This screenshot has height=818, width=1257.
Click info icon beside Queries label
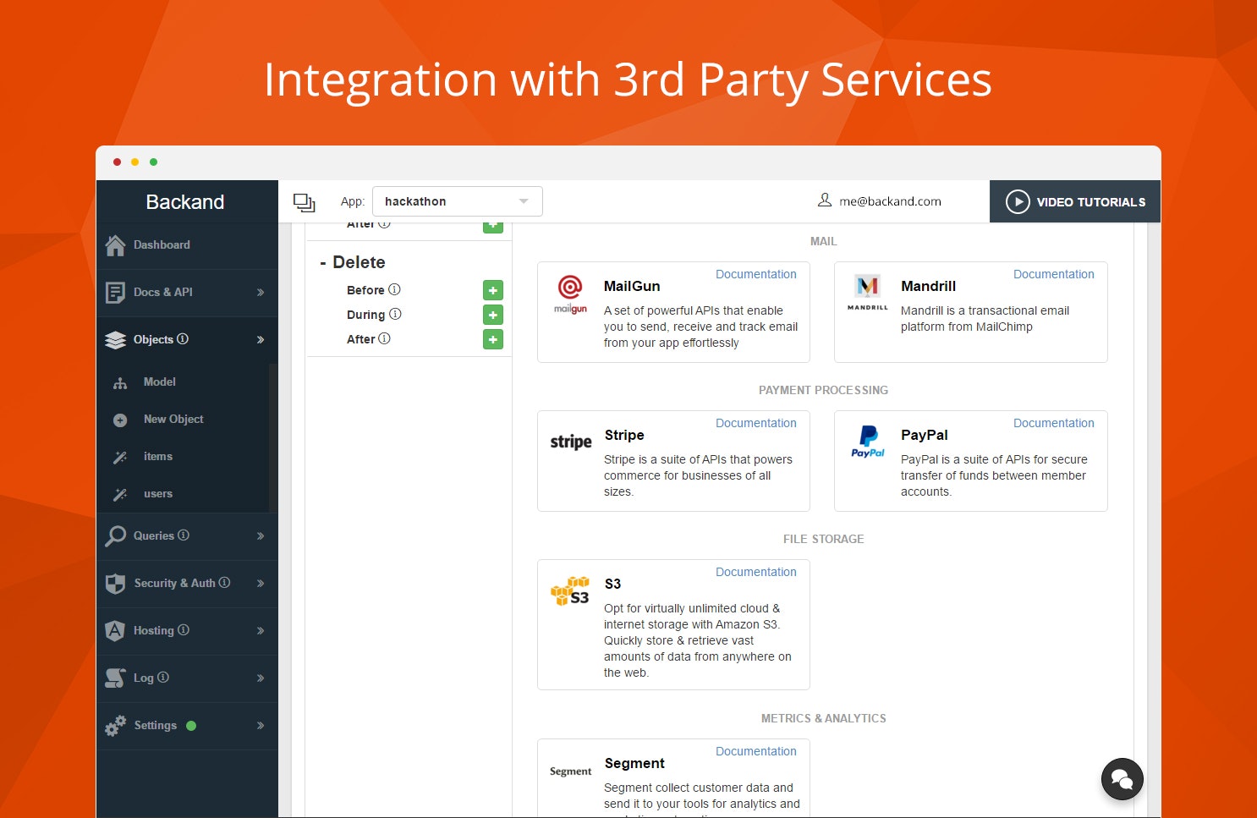point(184,535)
